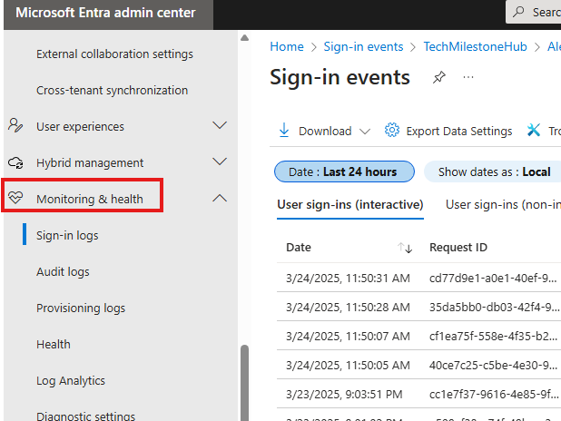
Task: Click the User experiences person icon
Action: 15,126
